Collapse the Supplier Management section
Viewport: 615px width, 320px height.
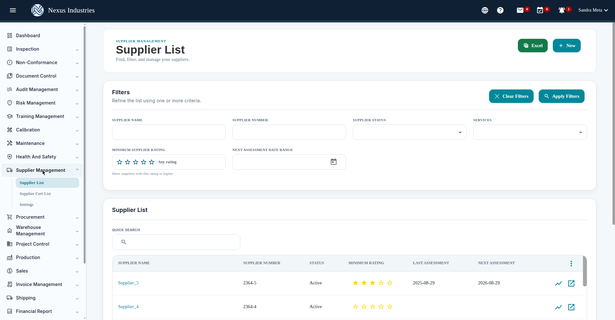tap(42, 170)
